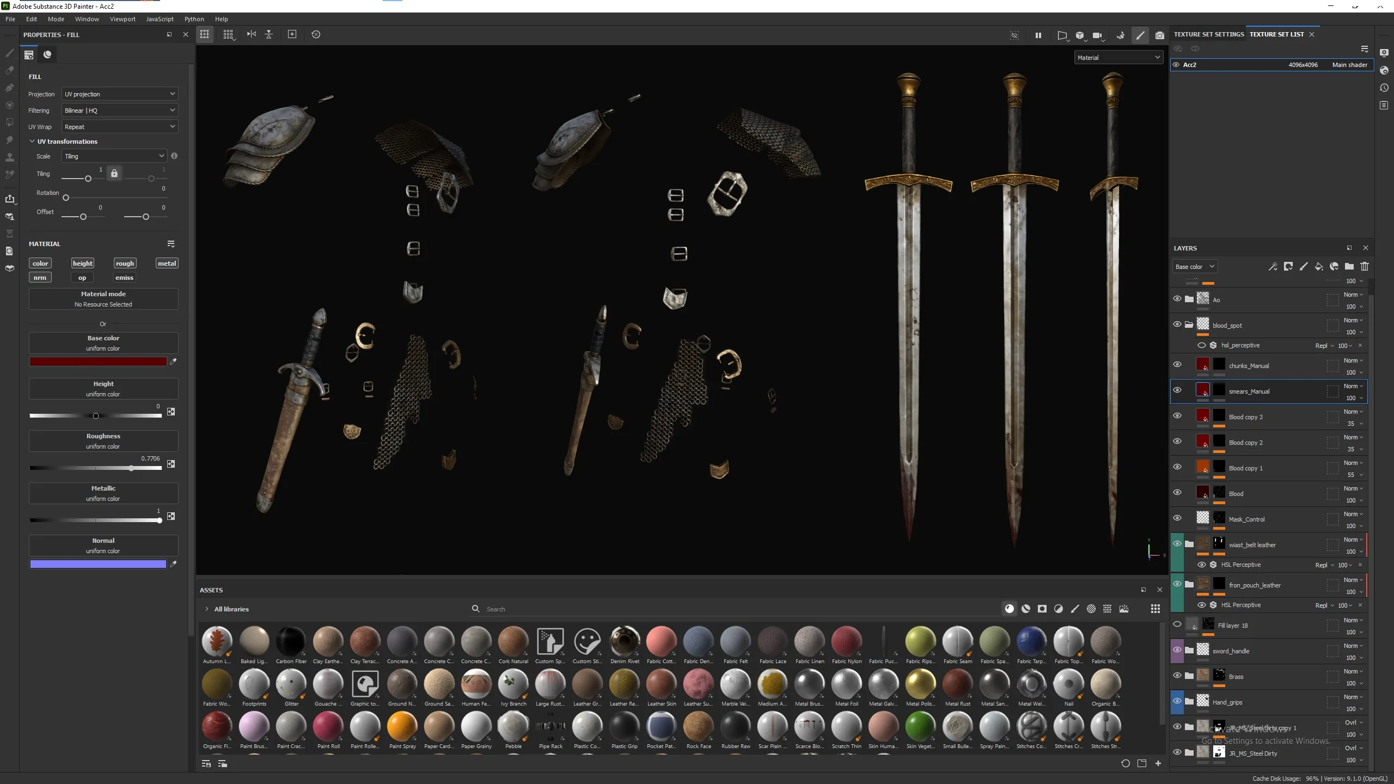
Task: Delete layer with the trash icon
Action: tap(1364, 267)
